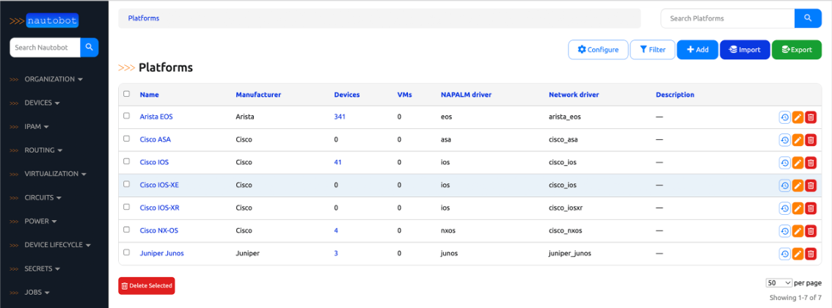The height and width of the screenshot is (308, 832).
Task: Delete the Cisco IOS-XR platform
Action: pos(810,208)
